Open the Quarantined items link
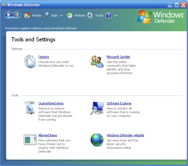 (51, 103)
